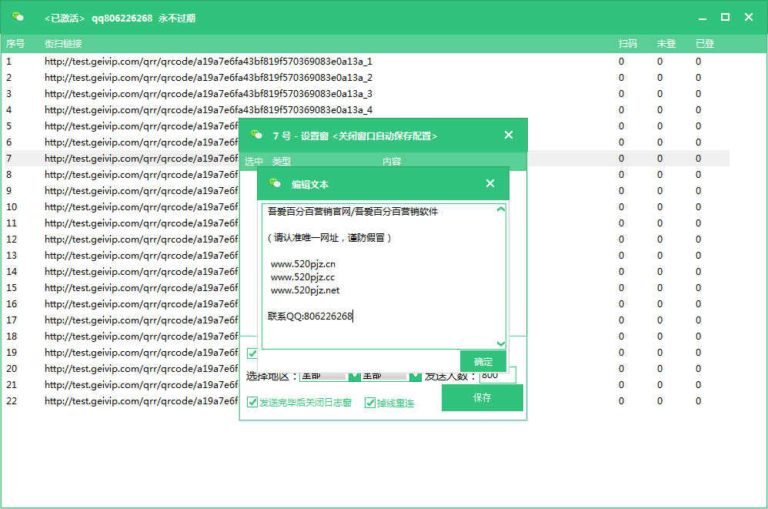Click www.520pjz.net line in text box
This screenshot has height=509, width=768.
tap(305, 290)
